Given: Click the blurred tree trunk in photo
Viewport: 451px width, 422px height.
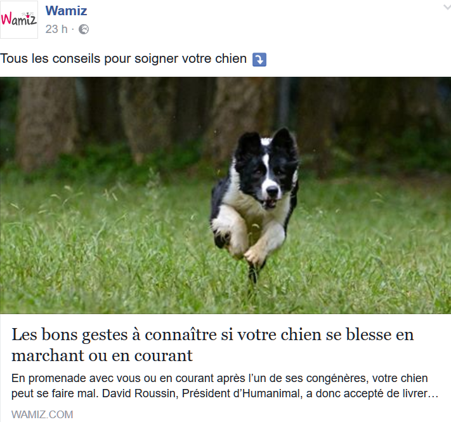Looking at the screenshot, I should coord(46,124).
